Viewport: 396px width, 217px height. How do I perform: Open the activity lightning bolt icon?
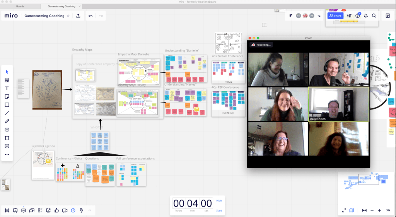[81, 210]
